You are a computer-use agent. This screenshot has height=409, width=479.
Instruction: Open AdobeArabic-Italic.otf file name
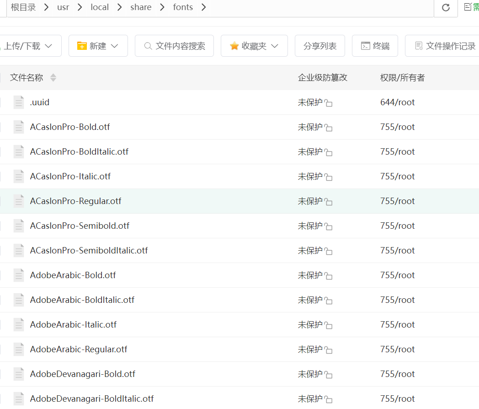[x=73, y=325]
